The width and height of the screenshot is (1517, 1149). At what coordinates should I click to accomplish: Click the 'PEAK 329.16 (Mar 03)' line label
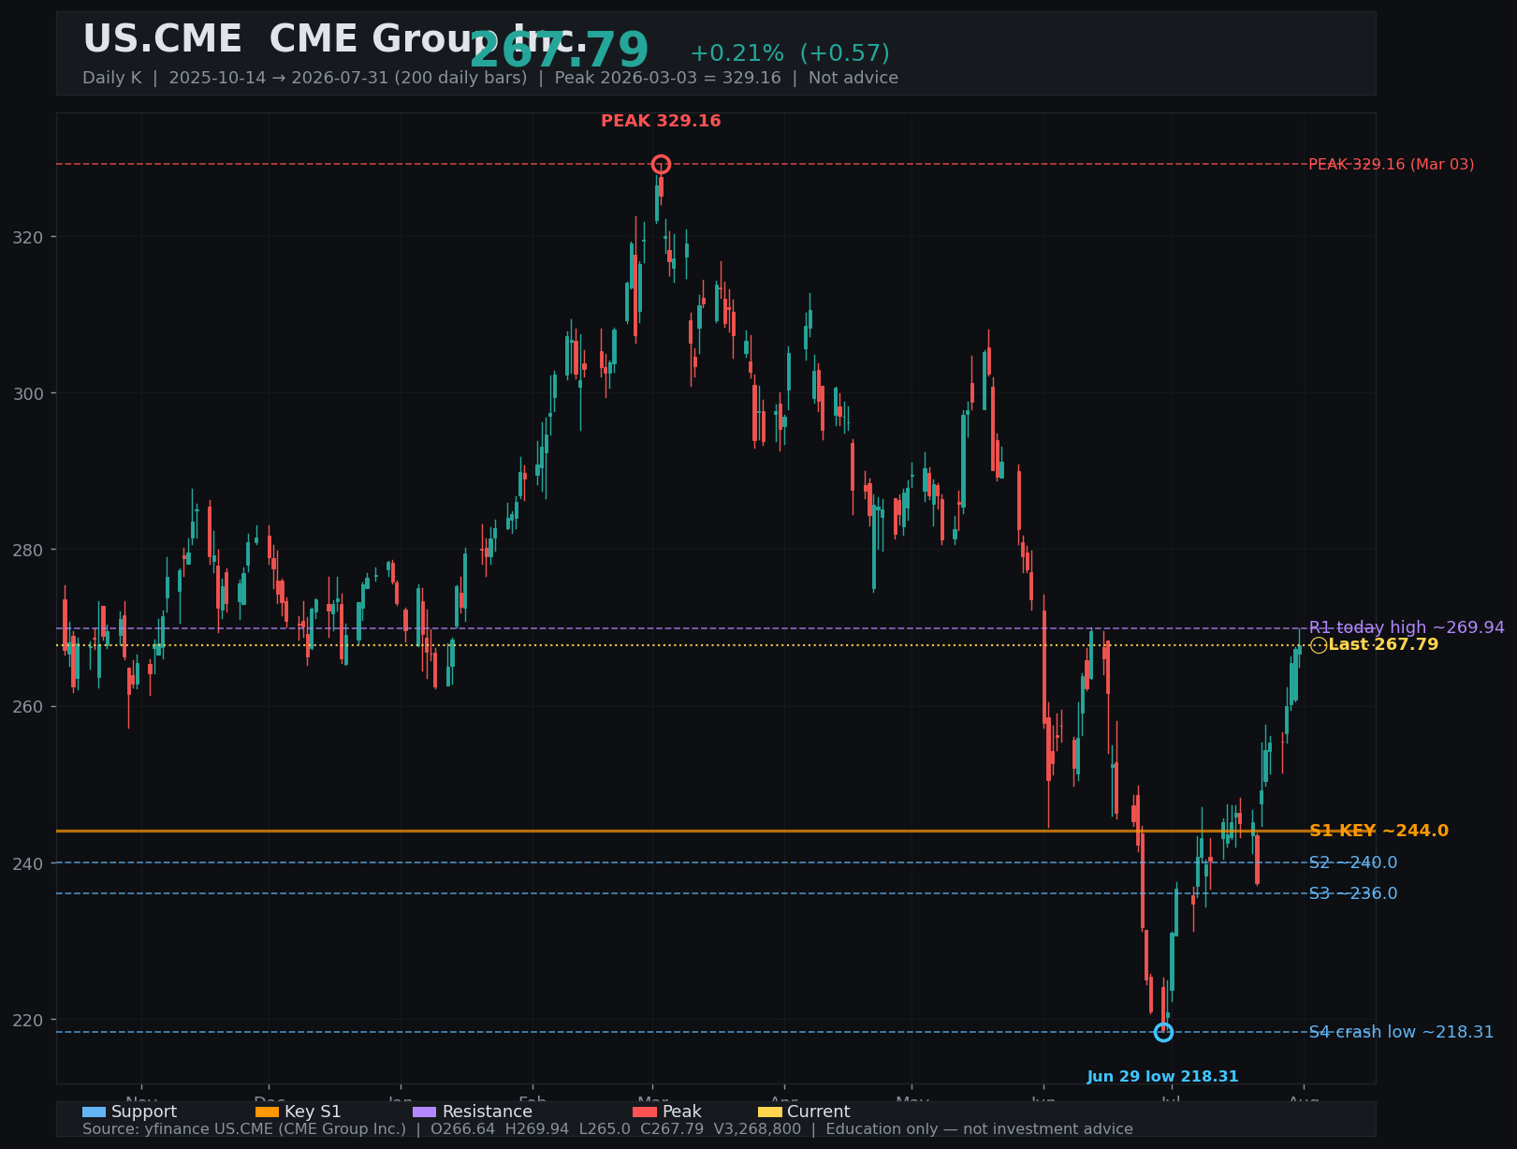tap(1391, 165)
